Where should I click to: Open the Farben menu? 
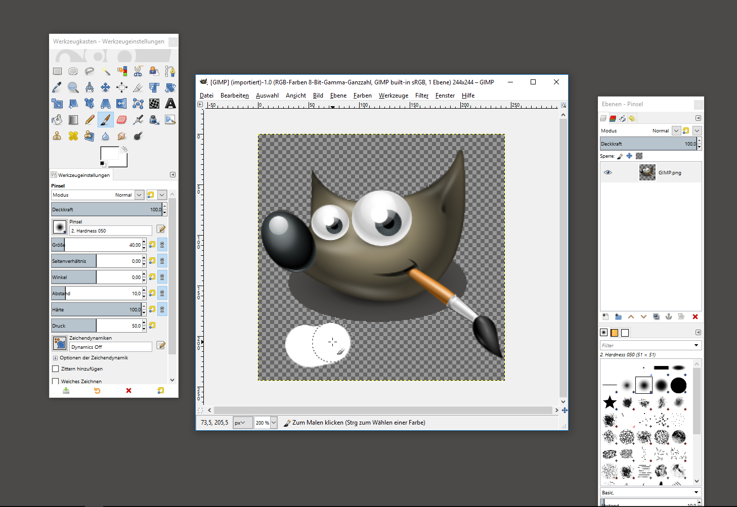pyautogui.click(x=362, y=96)
